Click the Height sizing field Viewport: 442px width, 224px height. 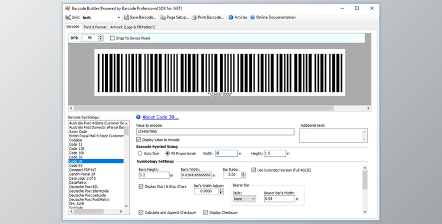coord(275,153)
